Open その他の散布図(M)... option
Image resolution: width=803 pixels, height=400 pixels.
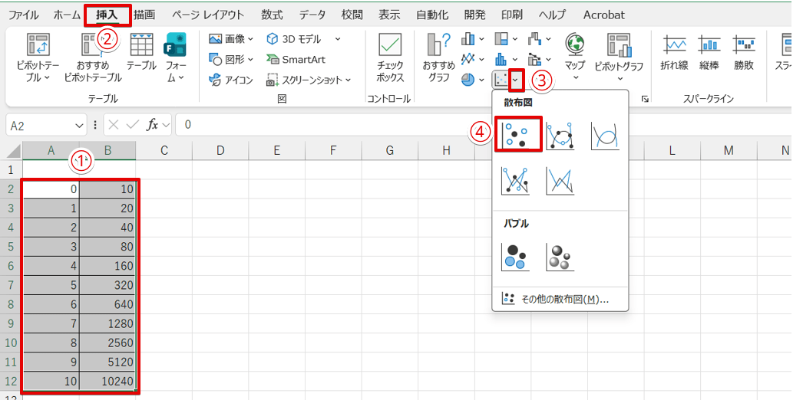pyautogui.click(x=560, y=299)
